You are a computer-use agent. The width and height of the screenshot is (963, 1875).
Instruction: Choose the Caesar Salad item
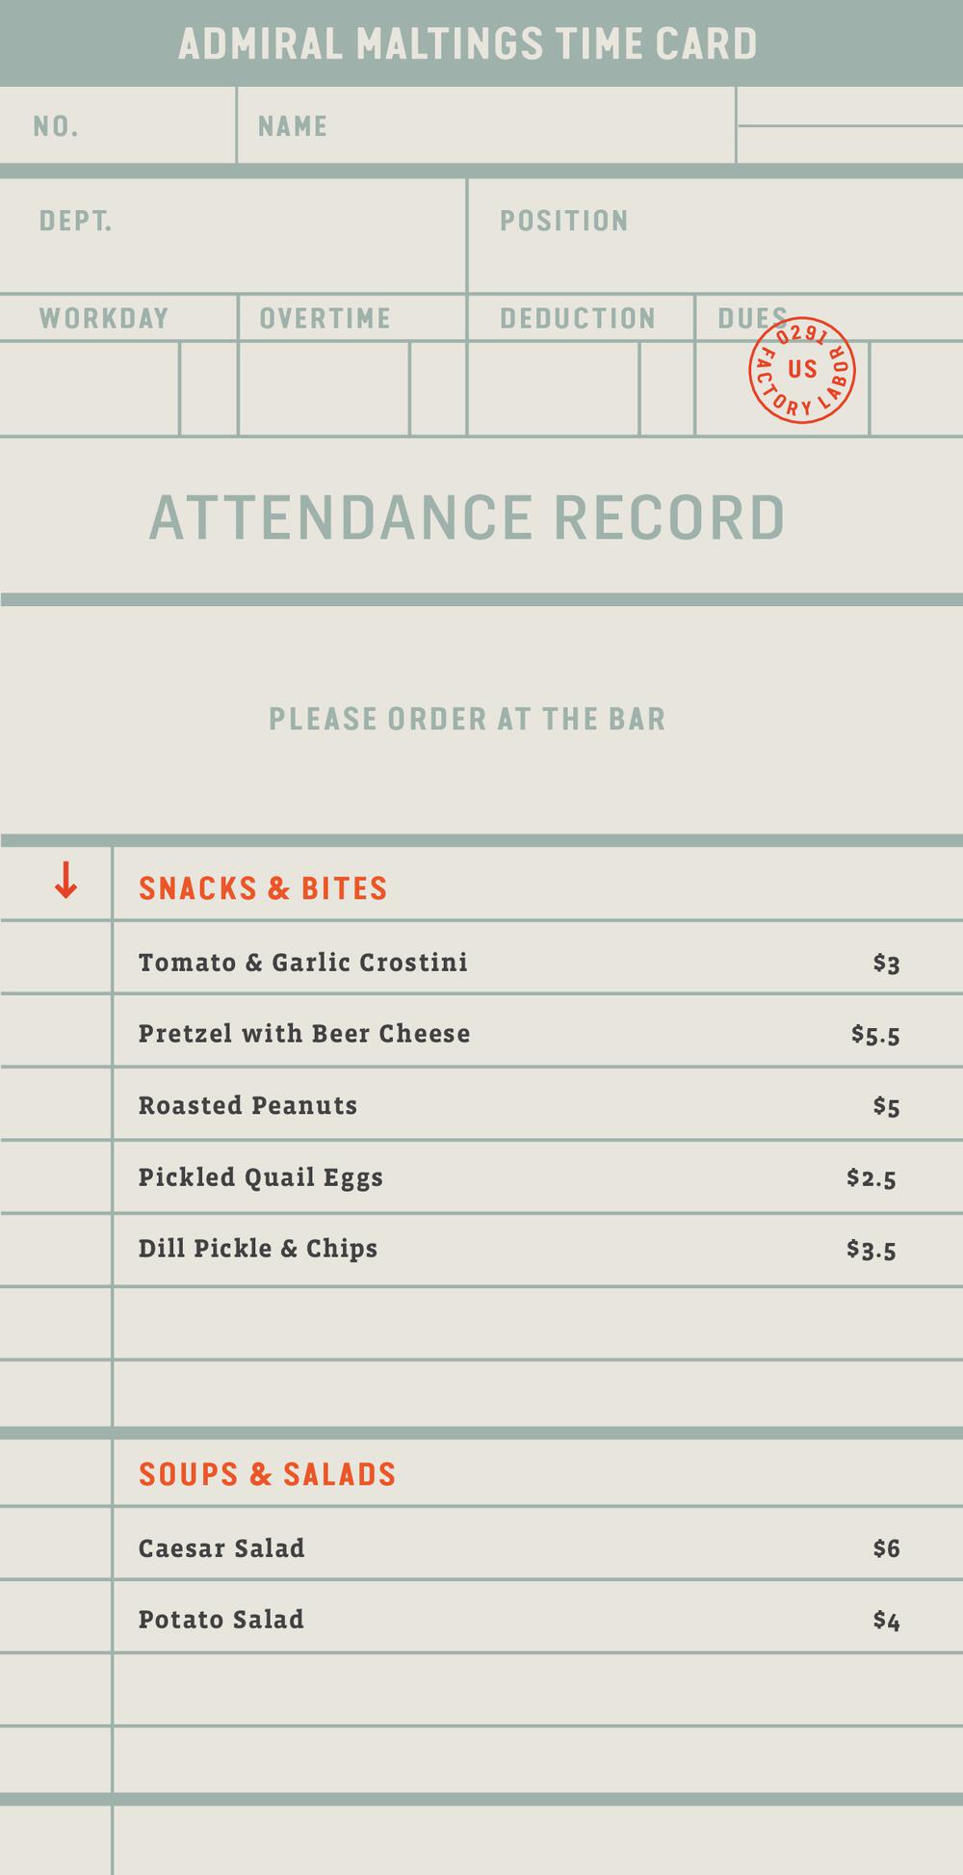pos(221,1548)
